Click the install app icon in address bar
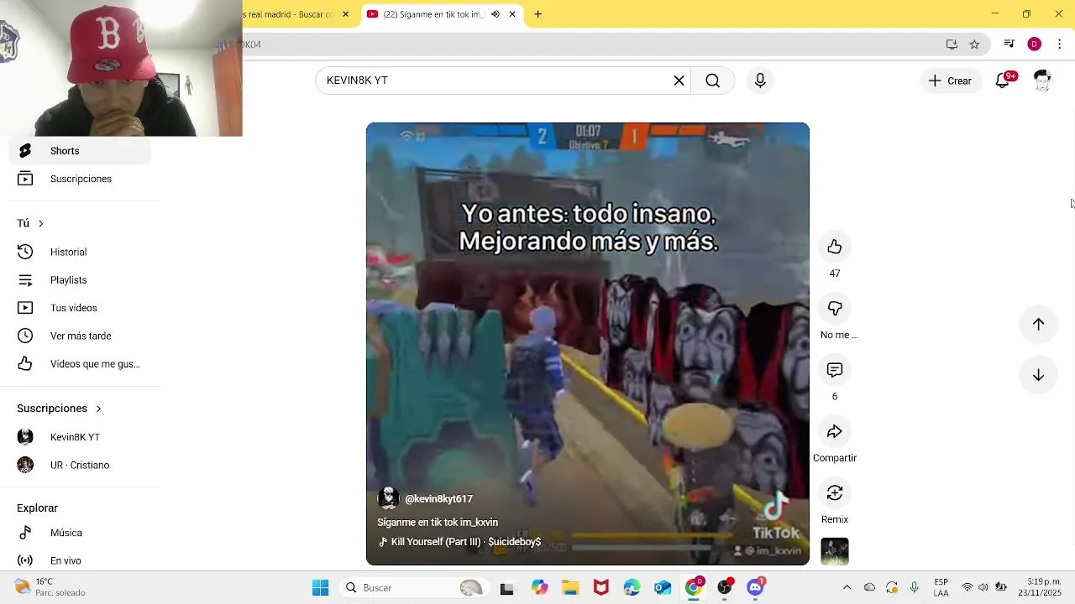 point(952,44)
